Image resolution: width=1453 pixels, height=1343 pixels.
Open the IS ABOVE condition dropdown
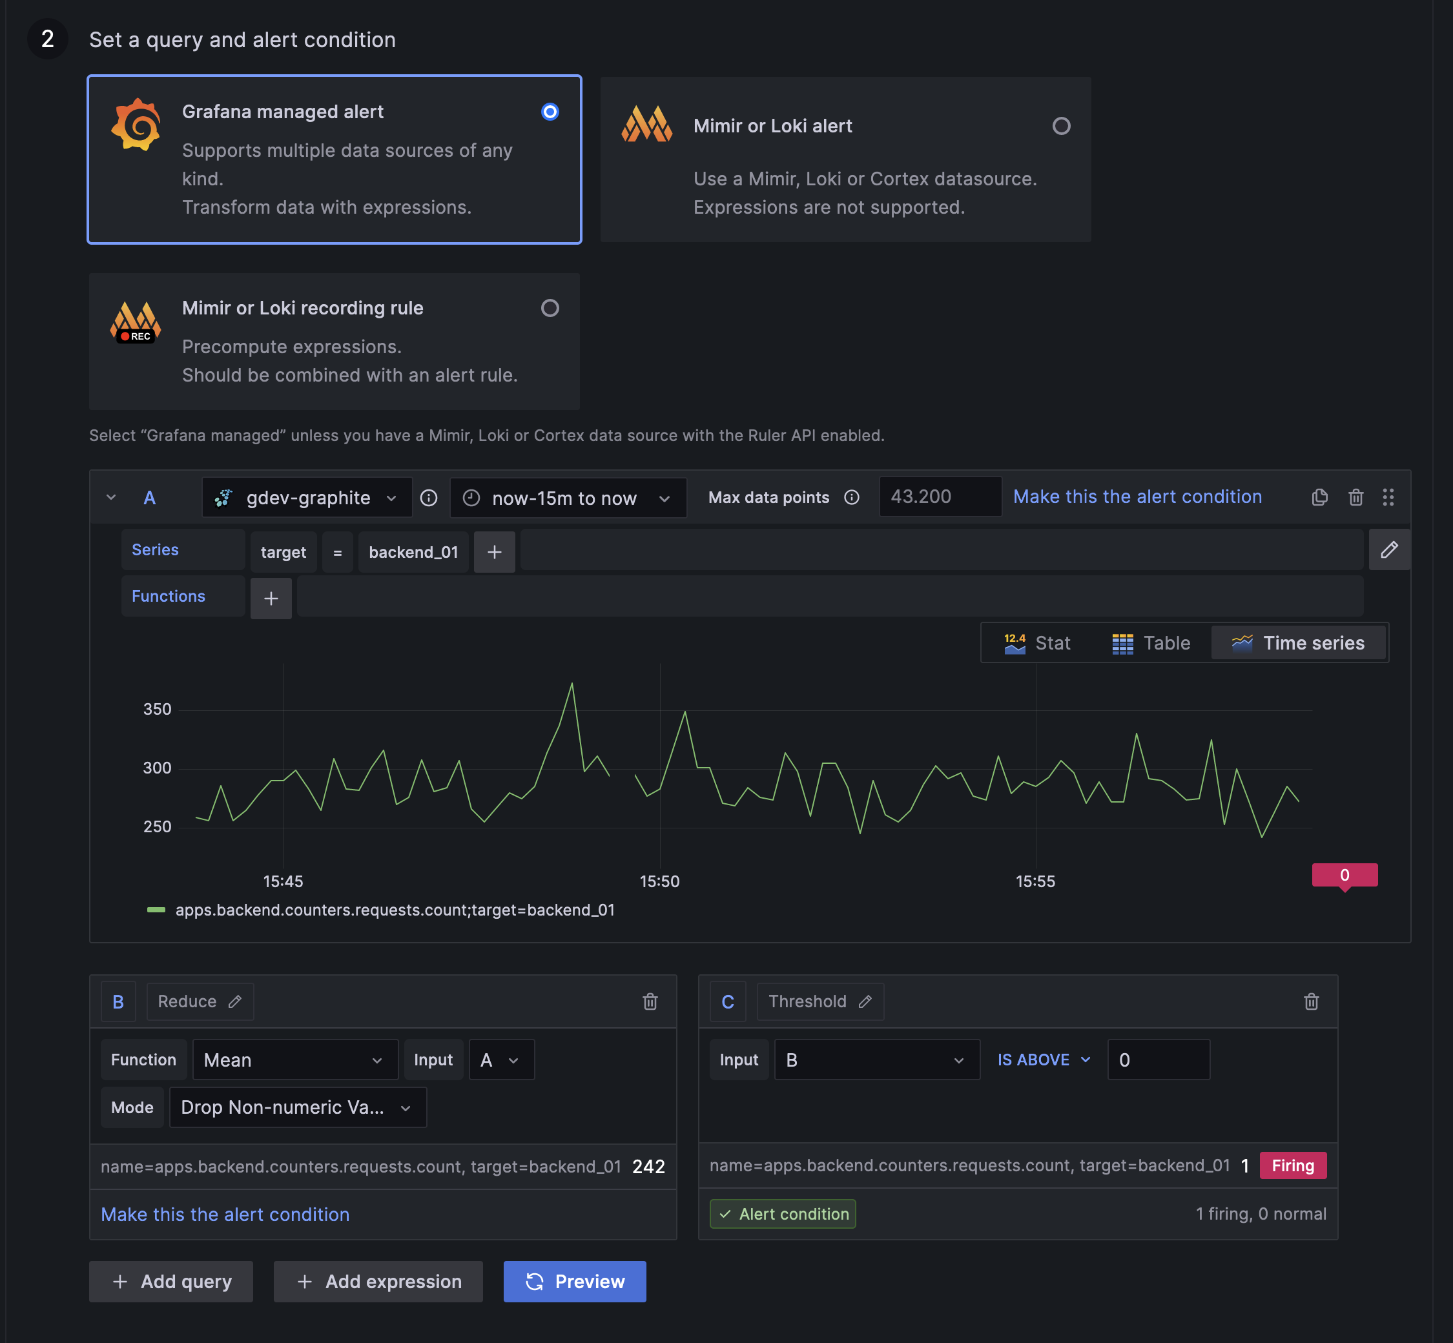1042,1060
